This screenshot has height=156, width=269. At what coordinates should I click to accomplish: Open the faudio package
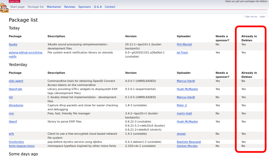tap(13, 44)
